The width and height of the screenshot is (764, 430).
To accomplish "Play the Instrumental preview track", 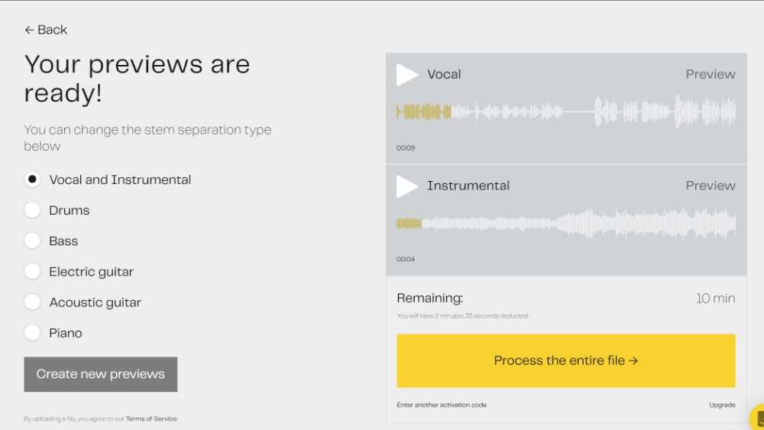I will [x=406, y=186].
